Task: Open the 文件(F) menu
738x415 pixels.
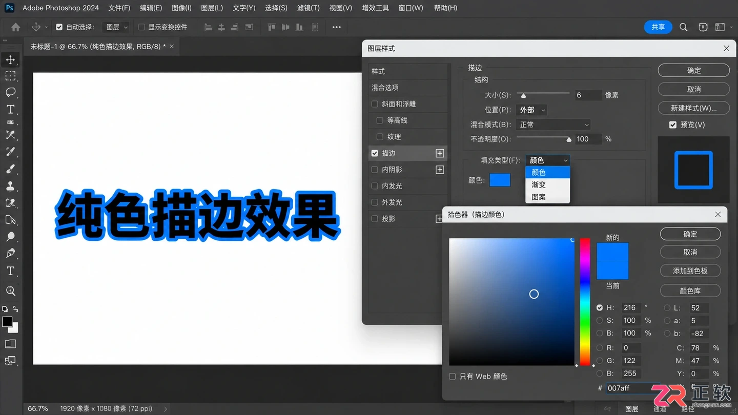Action: pyautogui.click(x=119, y=8)
